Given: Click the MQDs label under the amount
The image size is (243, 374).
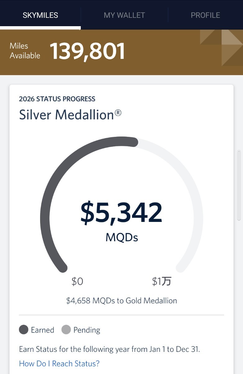Looking at the screenshot, I should (x=122, y=237).
